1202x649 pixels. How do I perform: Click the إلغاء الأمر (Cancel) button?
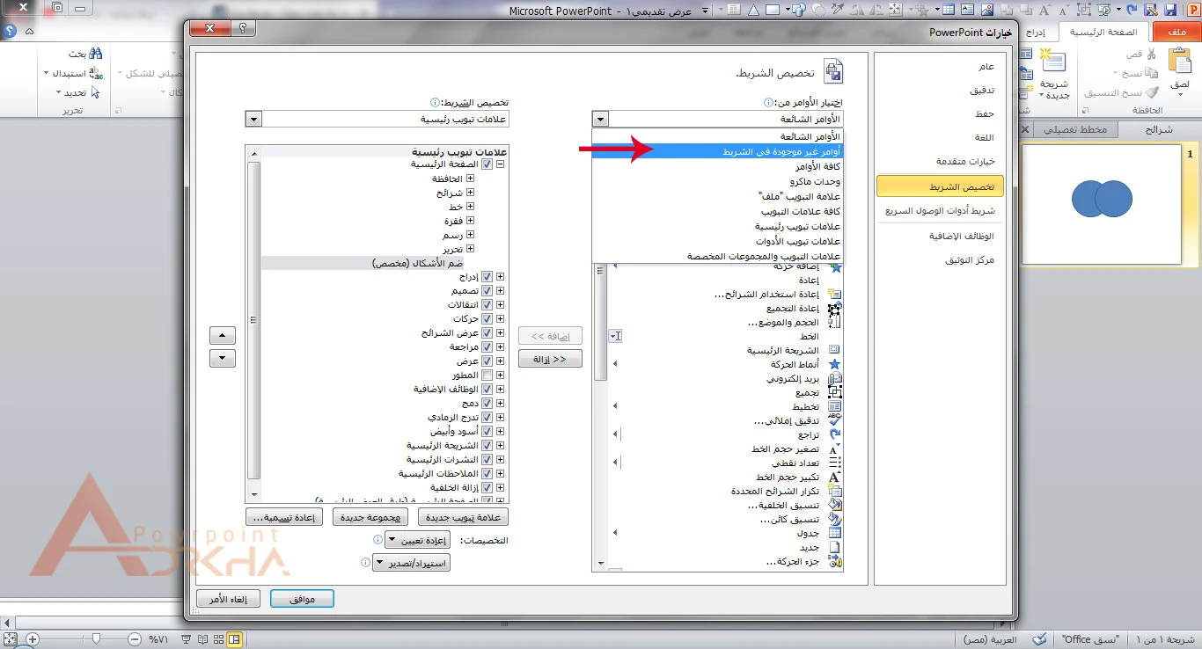[x=228, y=599]
